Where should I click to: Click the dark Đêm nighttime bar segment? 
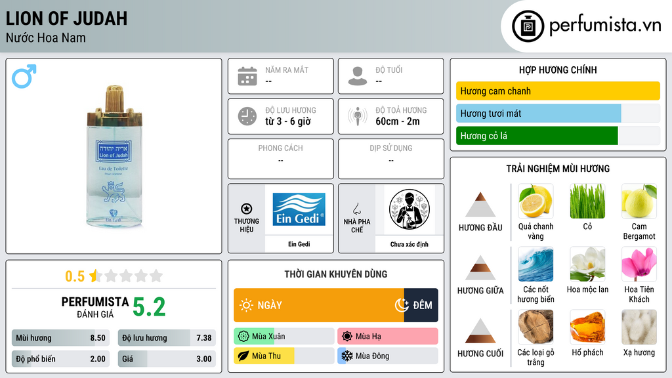pos(421,305)
